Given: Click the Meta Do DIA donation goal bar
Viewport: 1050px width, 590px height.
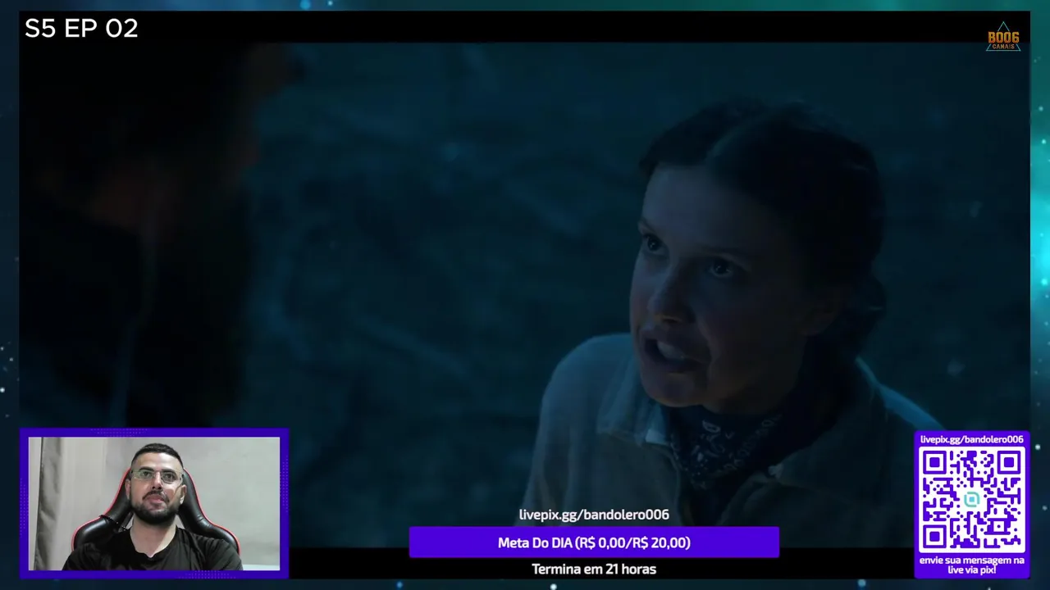Looking at the screenshot, I should [594, 542].
